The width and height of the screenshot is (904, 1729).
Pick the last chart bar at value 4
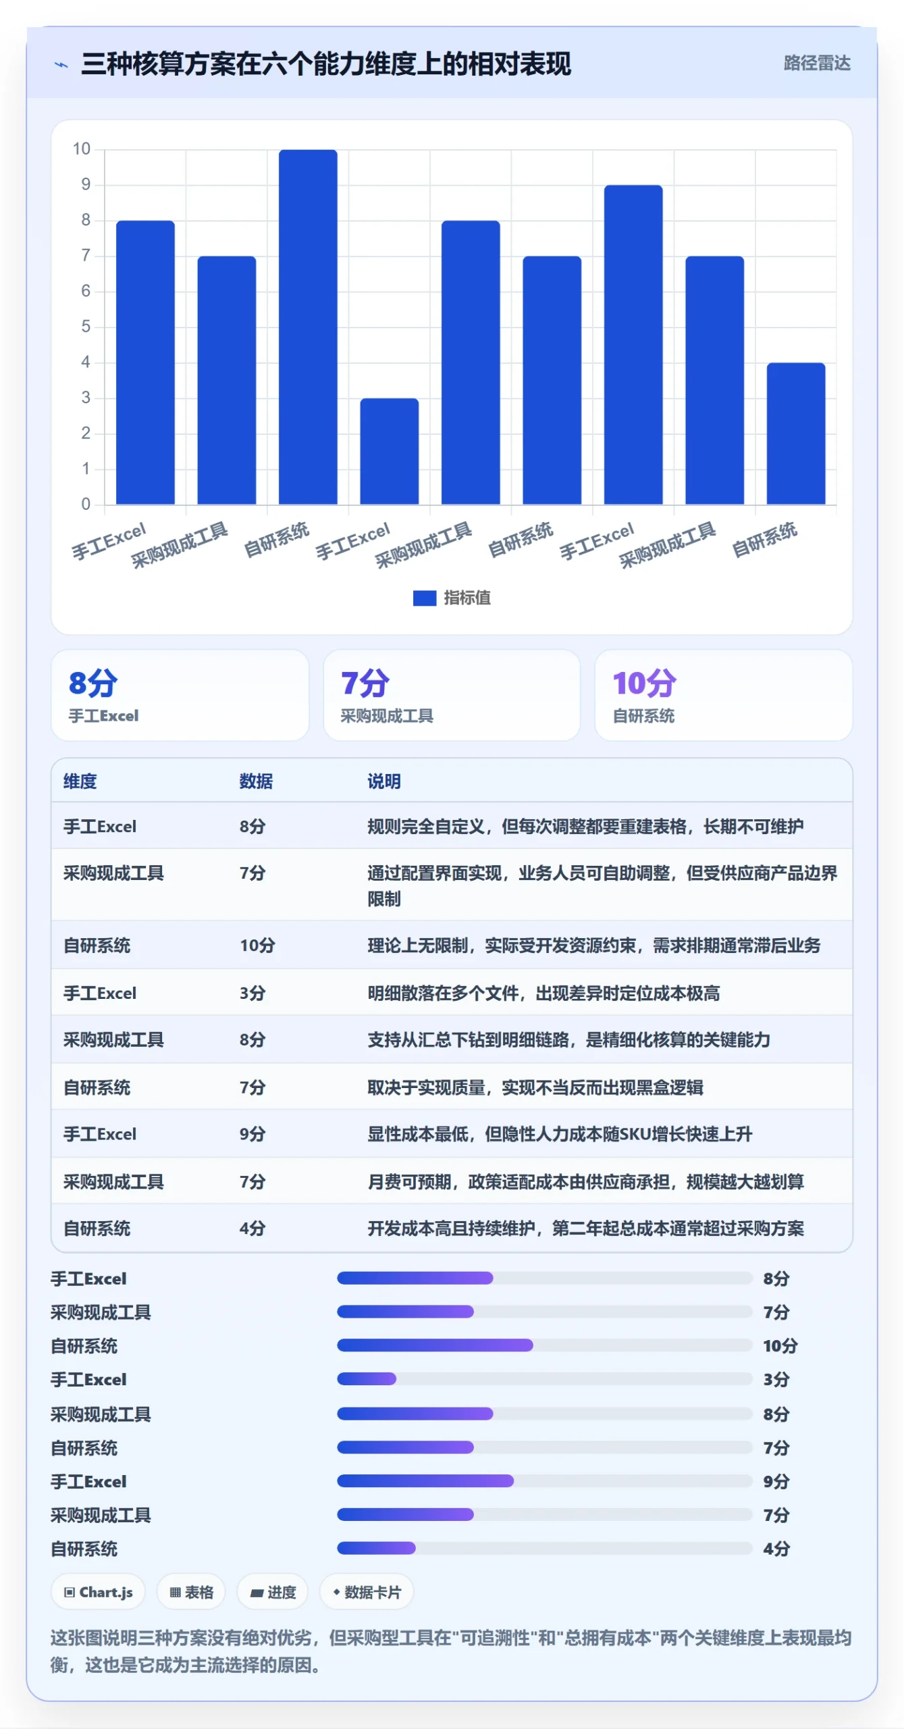tap(796, 434)
